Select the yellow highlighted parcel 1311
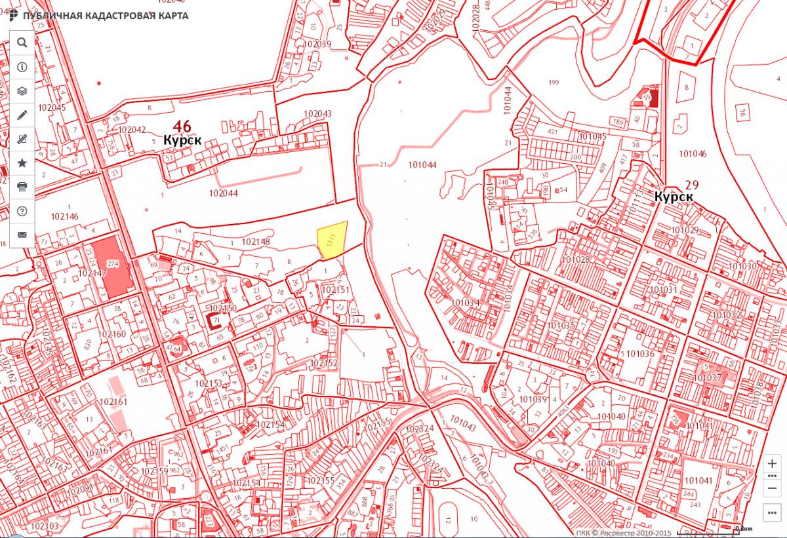 click(331, 240)
